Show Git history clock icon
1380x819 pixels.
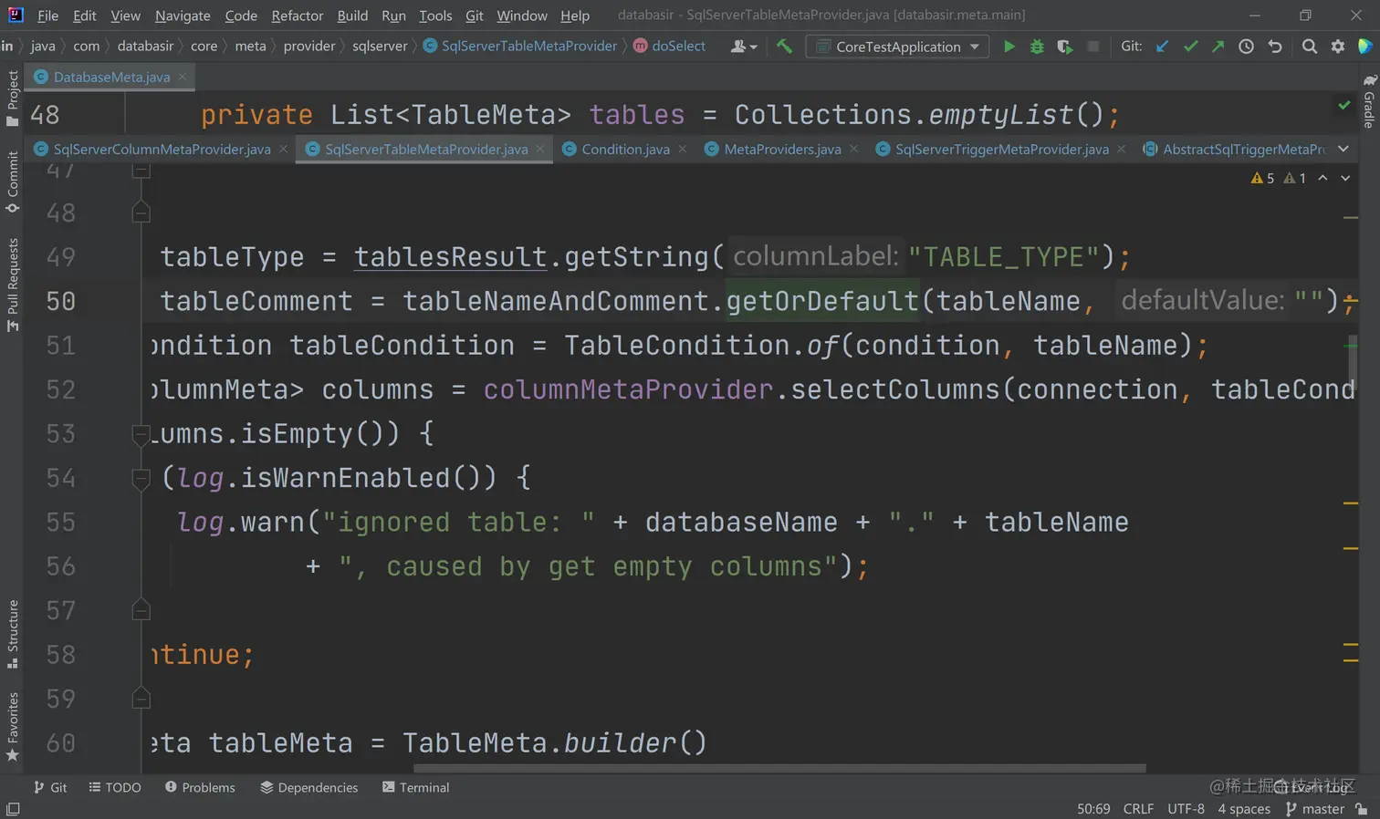click(x=1246, y=47)
